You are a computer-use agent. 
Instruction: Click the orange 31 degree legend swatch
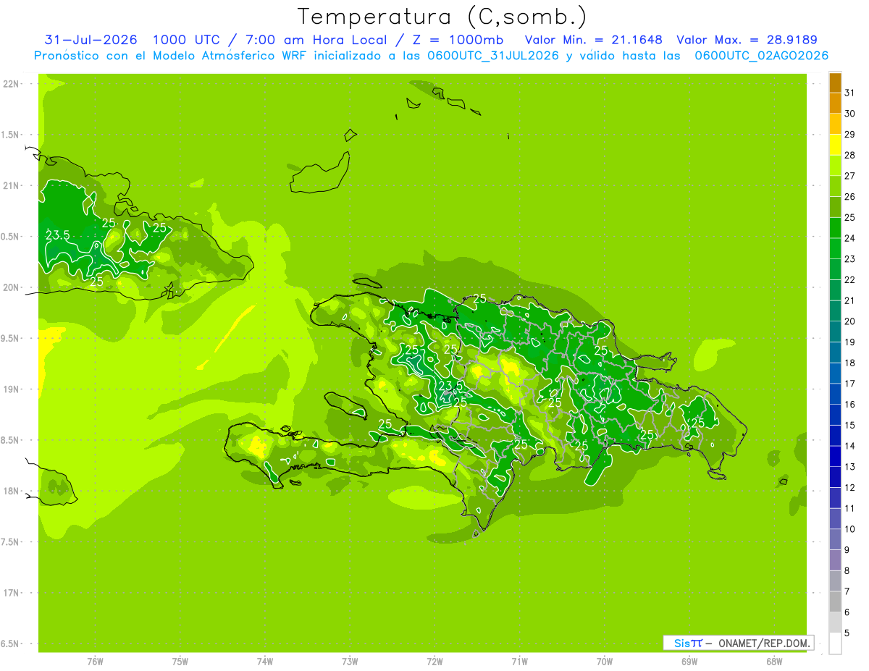click(x=835, y=83)
